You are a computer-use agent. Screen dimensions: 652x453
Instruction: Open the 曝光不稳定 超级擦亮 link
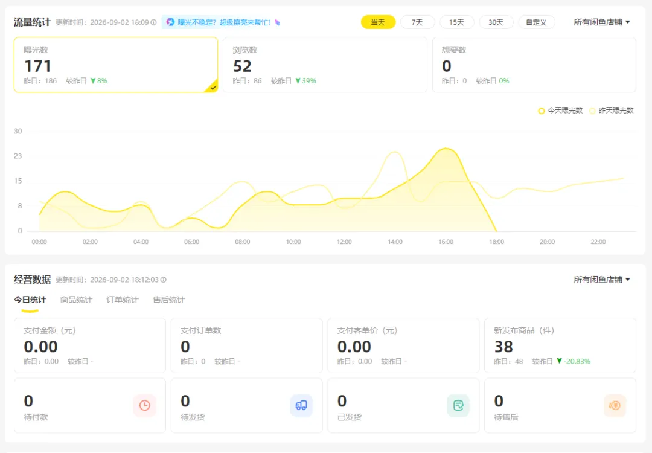pyautogui.click(x=224, y=22)
